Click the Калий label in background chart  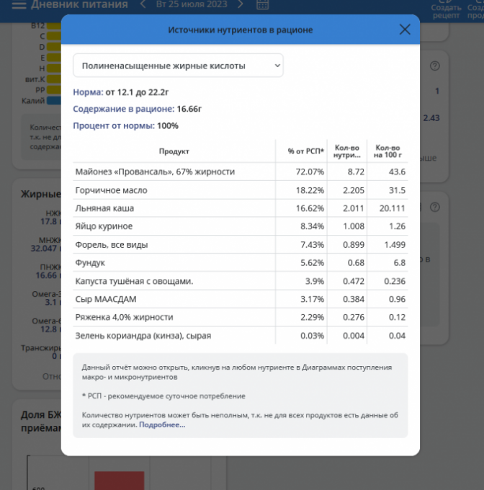(33, 101)
